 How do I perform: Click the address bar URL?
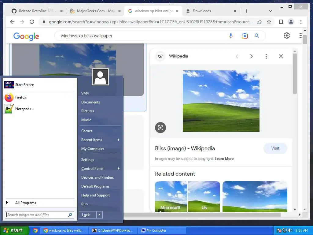tap(151, 22)
